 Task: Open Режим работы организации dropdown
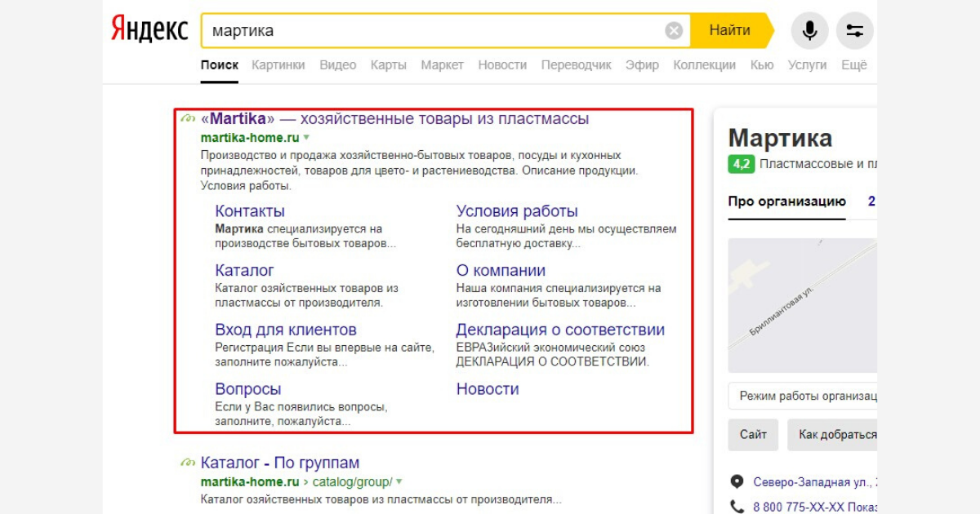point(803,396)
